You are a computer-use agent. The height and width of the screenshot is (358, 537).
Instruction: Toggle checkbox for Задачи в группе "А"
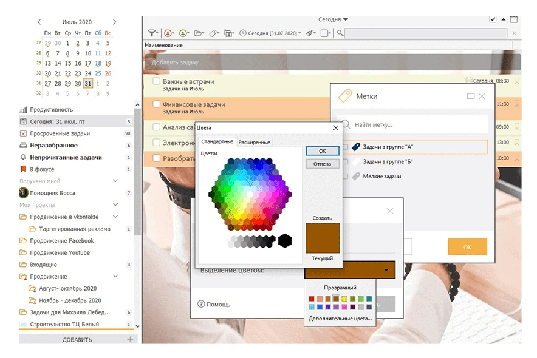[x=345, y=147]
